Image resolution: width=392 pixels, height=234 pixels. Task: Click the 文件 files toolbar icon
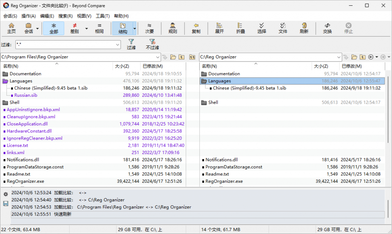pos(283,28)
